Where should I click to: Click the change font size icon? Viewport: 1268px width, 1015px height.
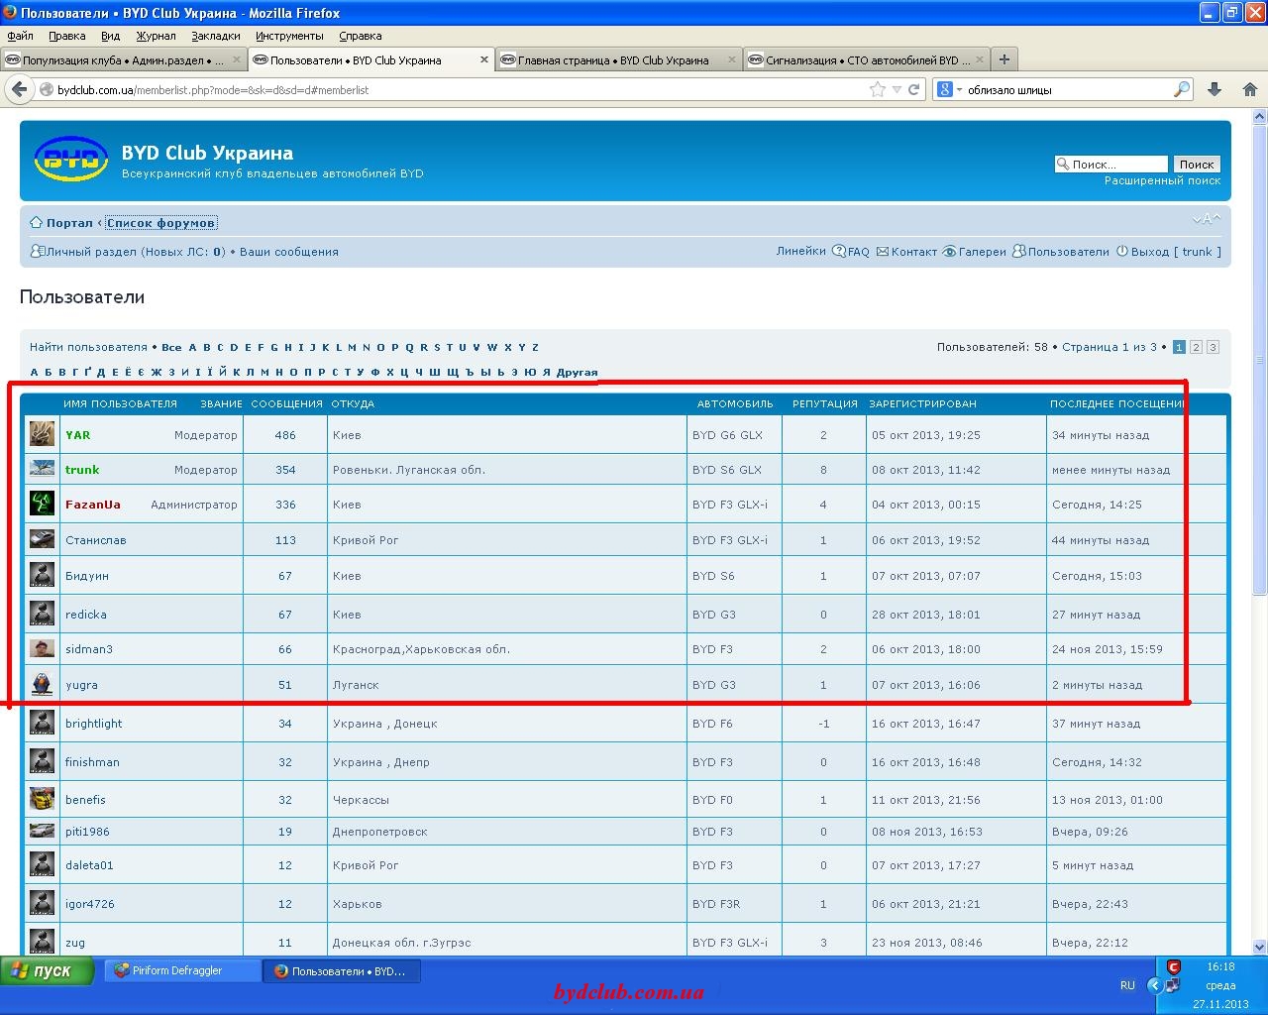pyautogui.click(x=1206, y=220)
